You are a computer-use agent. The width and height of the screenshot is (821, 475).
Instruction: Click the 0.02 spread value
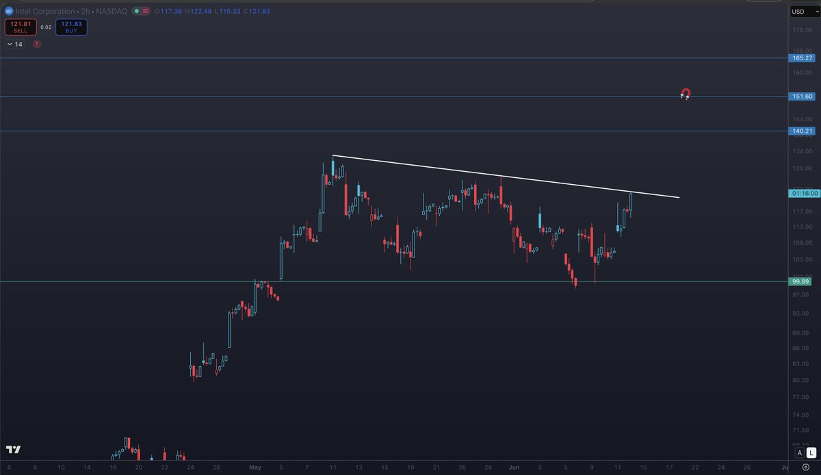click(46, 27)
